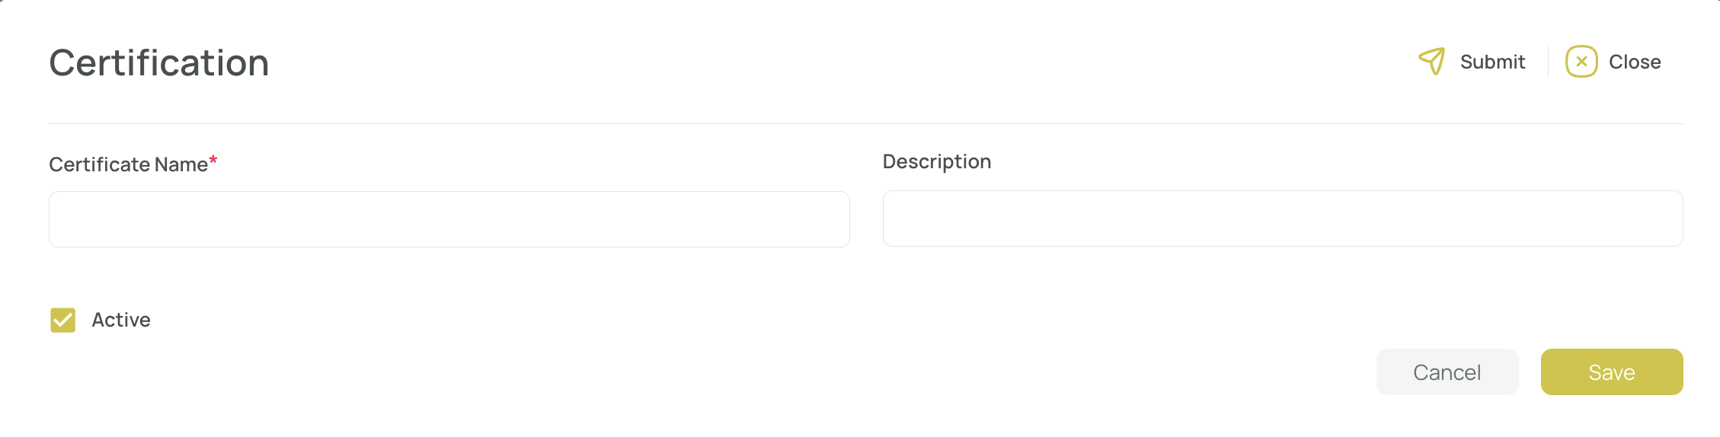
Task: Click the Active label text
Action: [121, 320]
